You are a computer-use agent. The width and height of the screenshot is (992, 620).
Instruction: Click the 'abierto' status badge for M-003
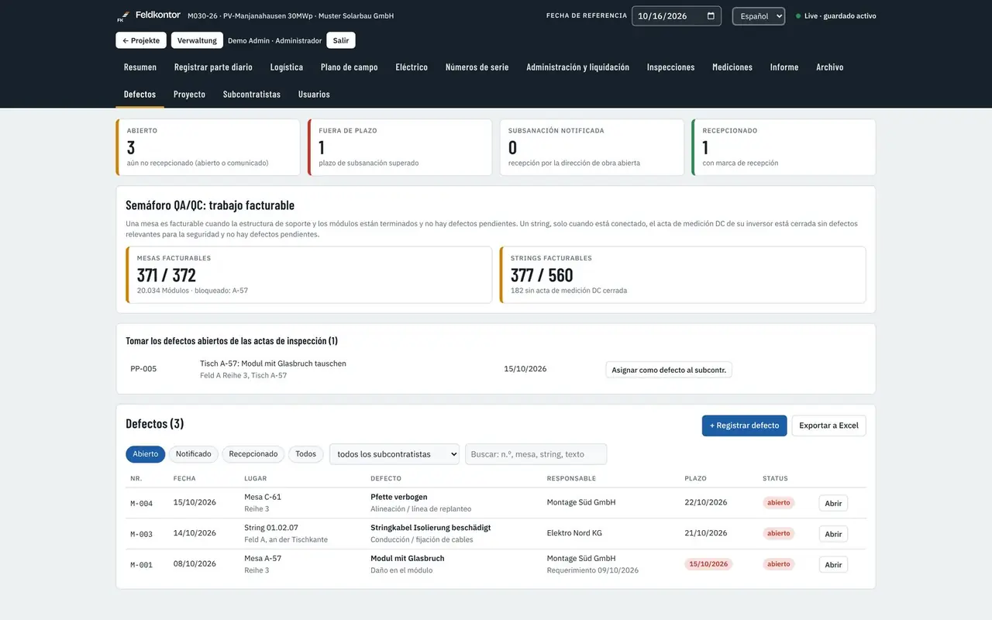[x=779, y=533]
